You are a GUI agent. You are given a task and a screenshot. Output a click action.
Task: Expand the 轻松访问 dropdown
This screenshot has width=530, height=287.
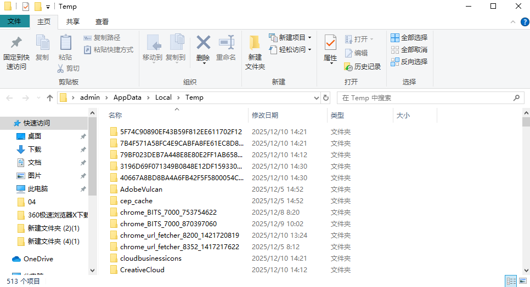(x=309, y=50)
